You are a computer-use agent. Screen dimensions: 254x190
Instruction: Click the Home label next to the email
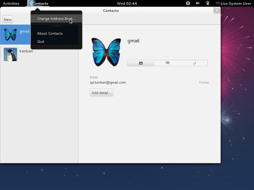pyautogui.click(x=204, y=83)
